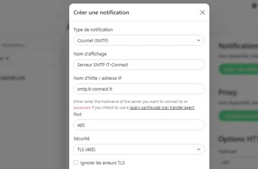Expand the Sécurité dropdown showing TLS (465)
258x169 pixels.
(139, 149)
